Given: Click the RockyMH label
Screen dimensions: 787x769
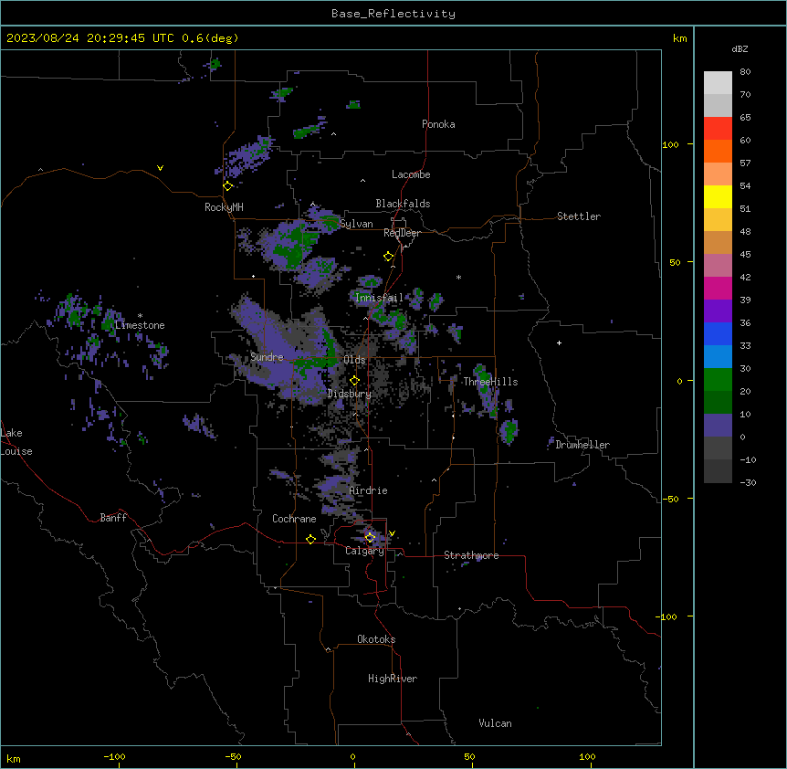Looking at the screenshot, I should 224,206.
